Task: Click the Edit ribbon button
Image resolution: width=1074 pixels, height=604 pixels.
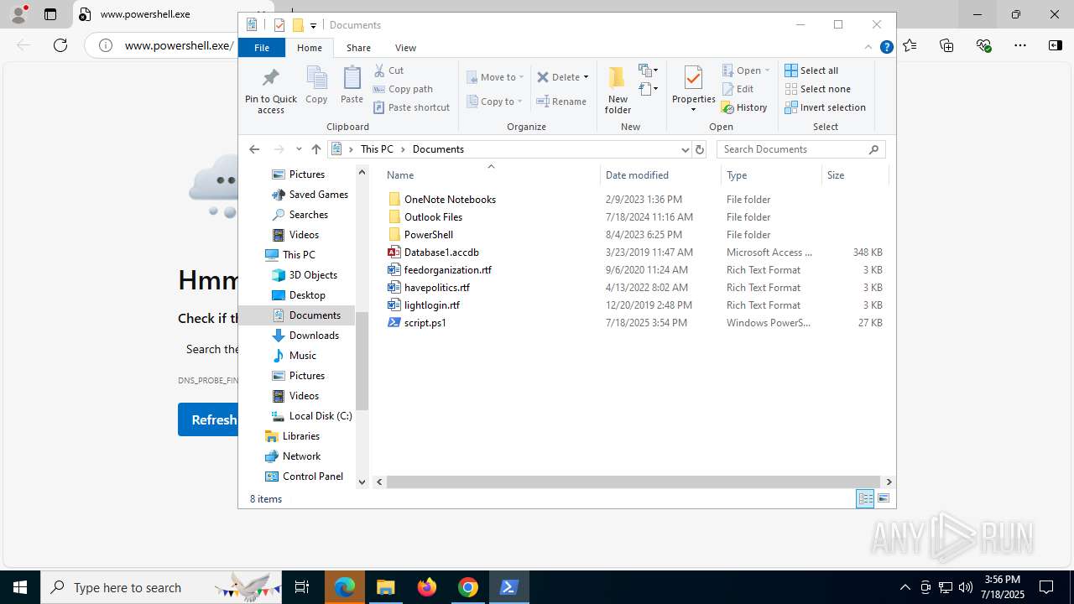Action: pos(738,89)
